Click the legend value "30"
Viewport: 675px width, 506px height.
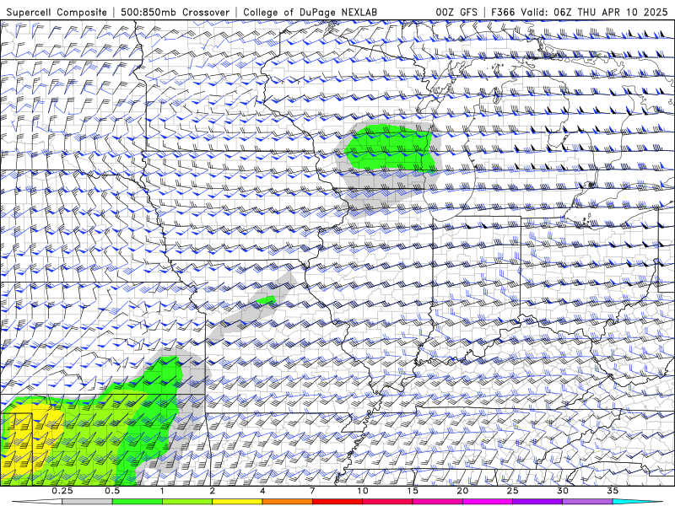562,491
